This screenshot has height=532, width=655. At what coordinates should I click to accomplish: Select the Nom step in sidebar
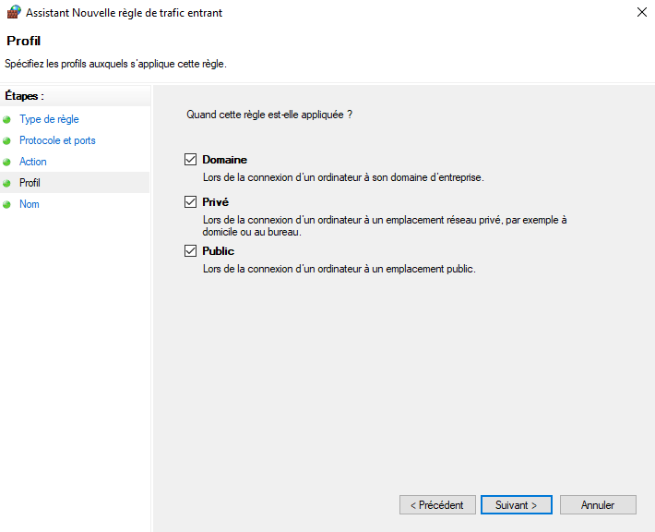[x=30, y=204]
